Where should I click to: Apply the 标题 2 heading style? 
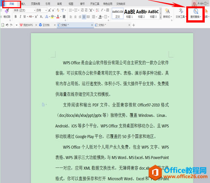tap(141, 14)
